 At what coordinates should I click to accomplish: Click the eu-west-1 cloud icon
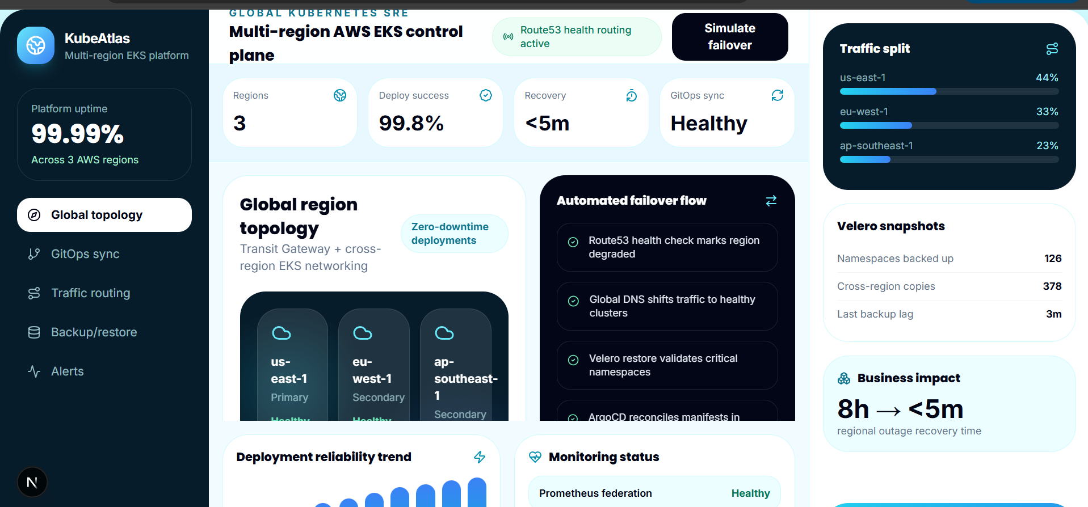click(x=363, y=333)
